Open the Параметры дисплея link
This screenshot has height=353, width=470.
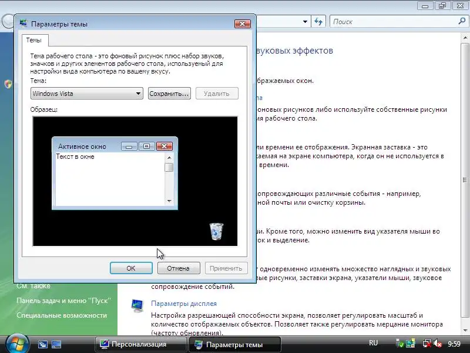184,304
